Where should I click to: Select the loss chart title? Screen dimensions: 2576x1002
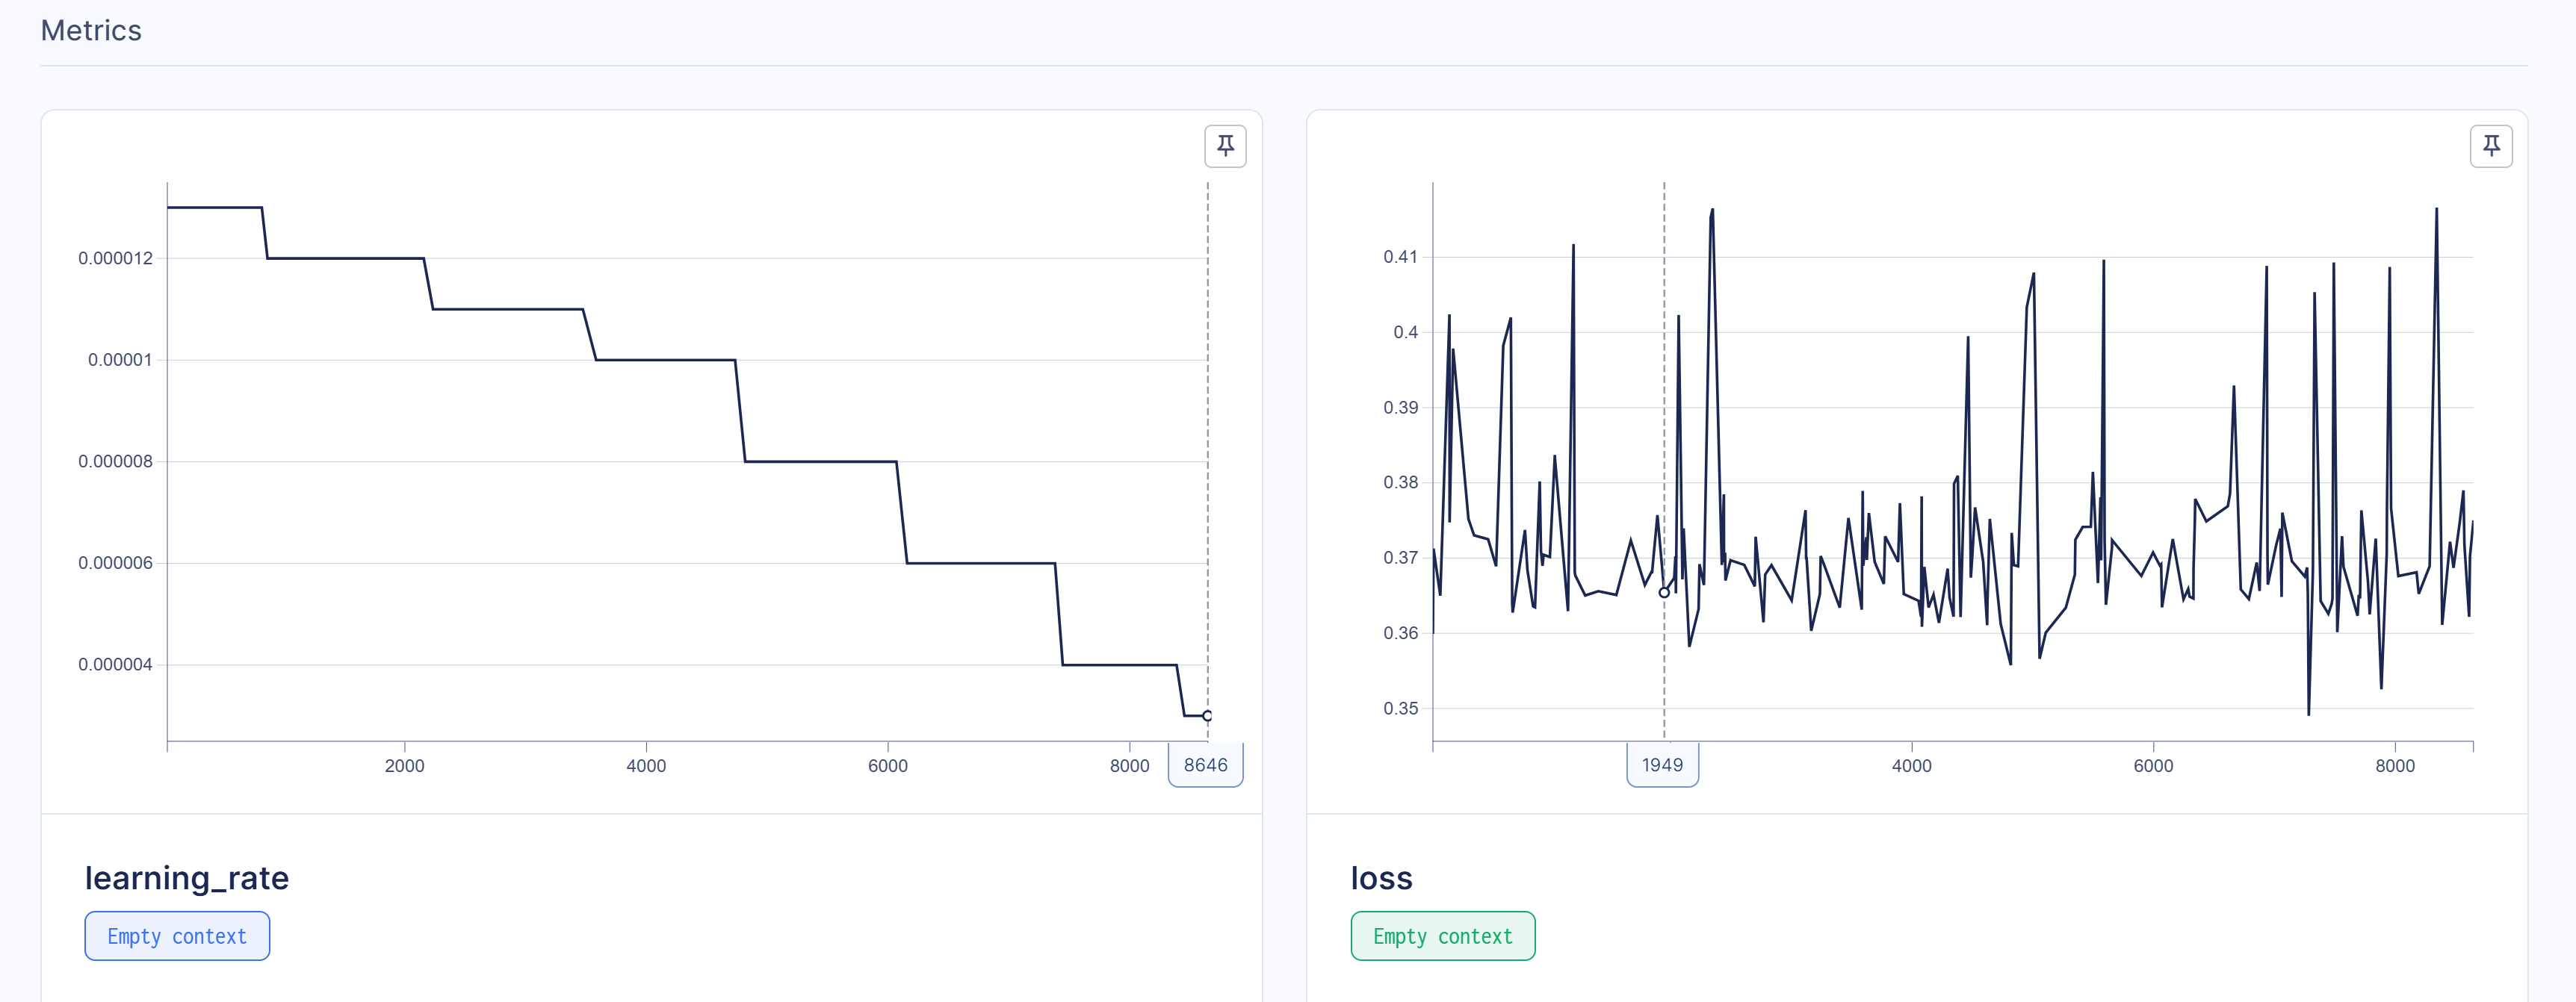click(x=1381, y=877)
